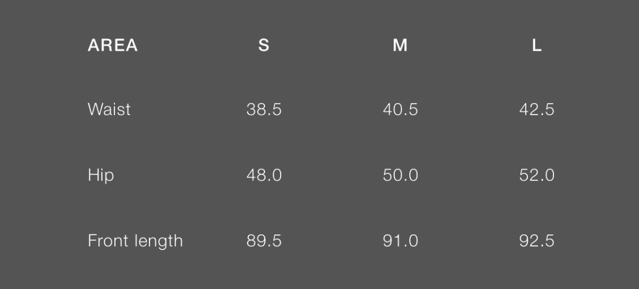Select the 42.5 waist value

coord(537,110)
